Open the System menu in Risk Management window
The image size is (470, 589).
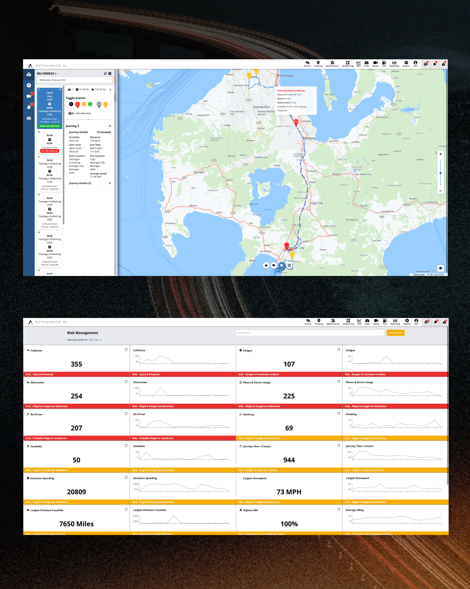click(407, 322)
